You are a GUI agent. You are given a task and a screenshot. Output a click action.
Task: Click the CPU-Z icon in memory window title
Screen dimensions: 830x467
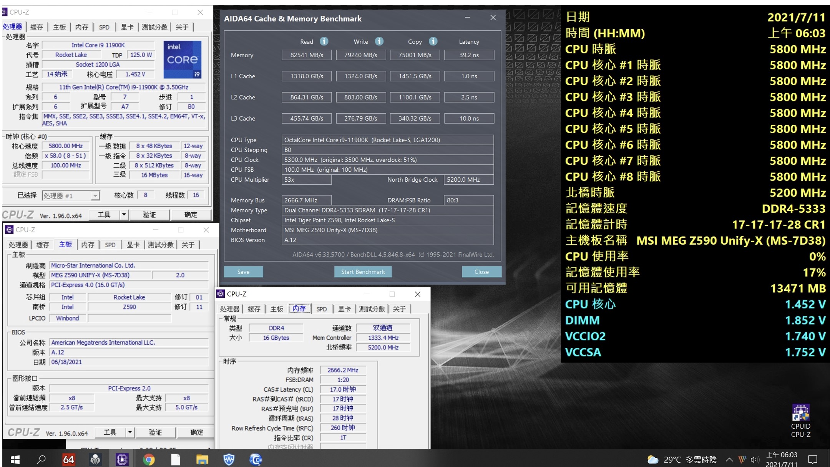tap(221, 294)
